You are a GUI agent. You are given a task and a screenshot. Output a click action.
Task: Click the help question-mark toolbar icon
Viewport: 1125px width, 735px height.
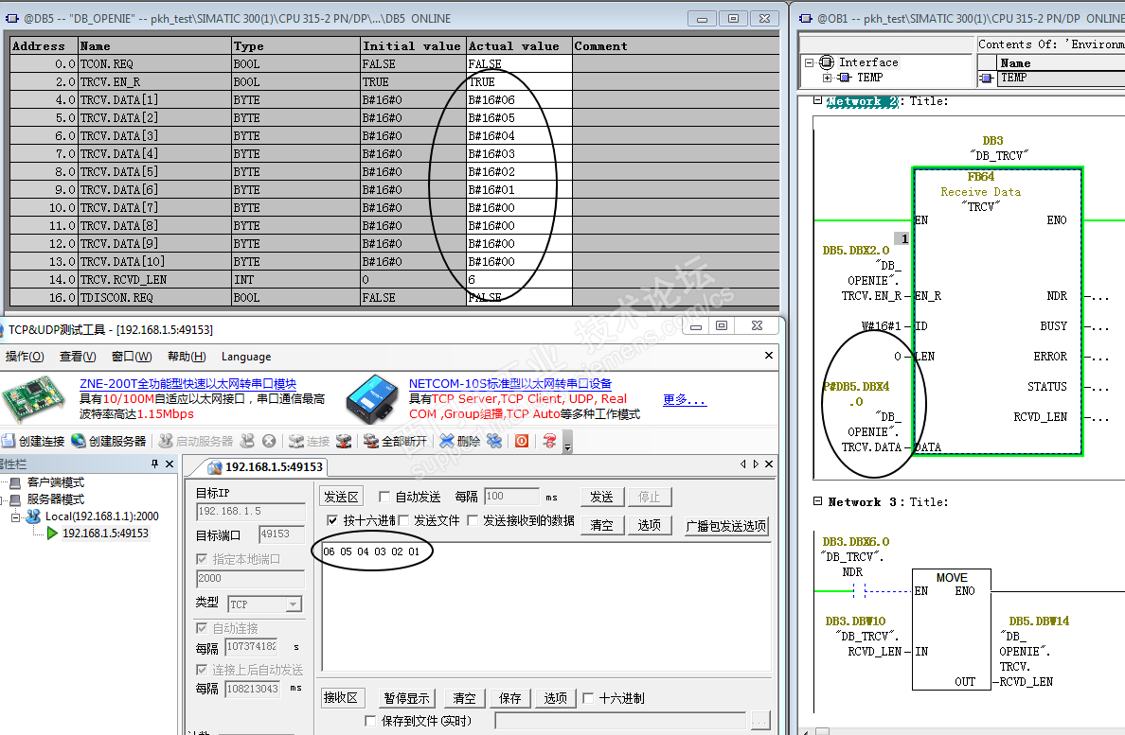(549, 441)
